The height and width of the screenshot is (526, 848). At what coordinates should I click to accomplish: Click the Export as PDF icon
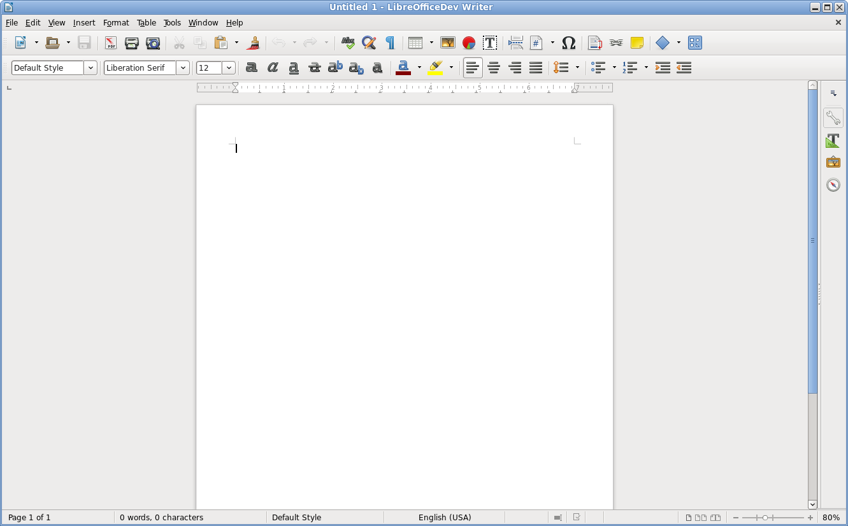tap(111, 43)
